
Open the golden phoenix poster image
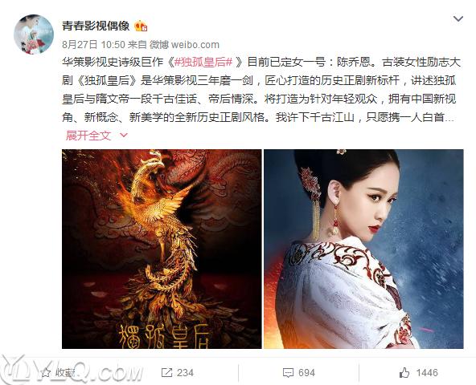pyautogui.click(x=162, y=249)
